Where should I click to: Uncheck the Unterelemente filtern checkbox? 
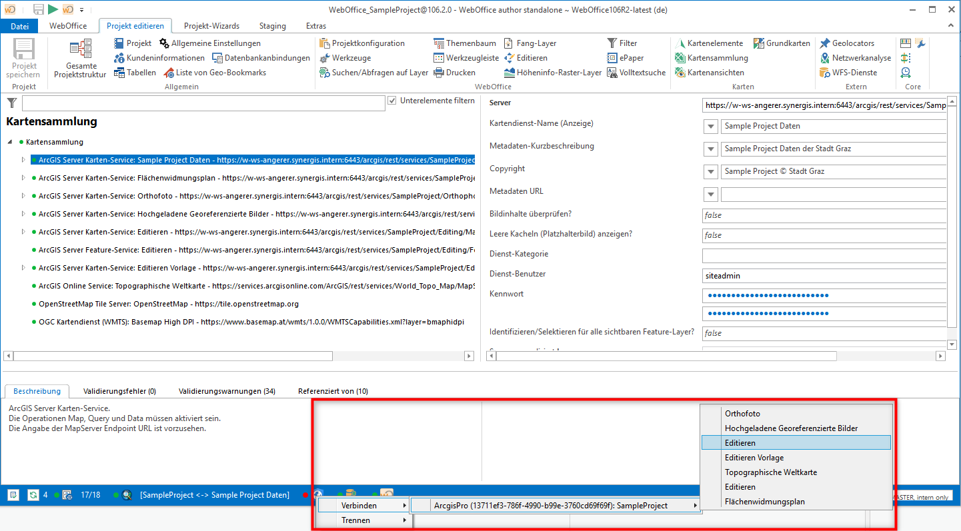click(x=392, y=102)
